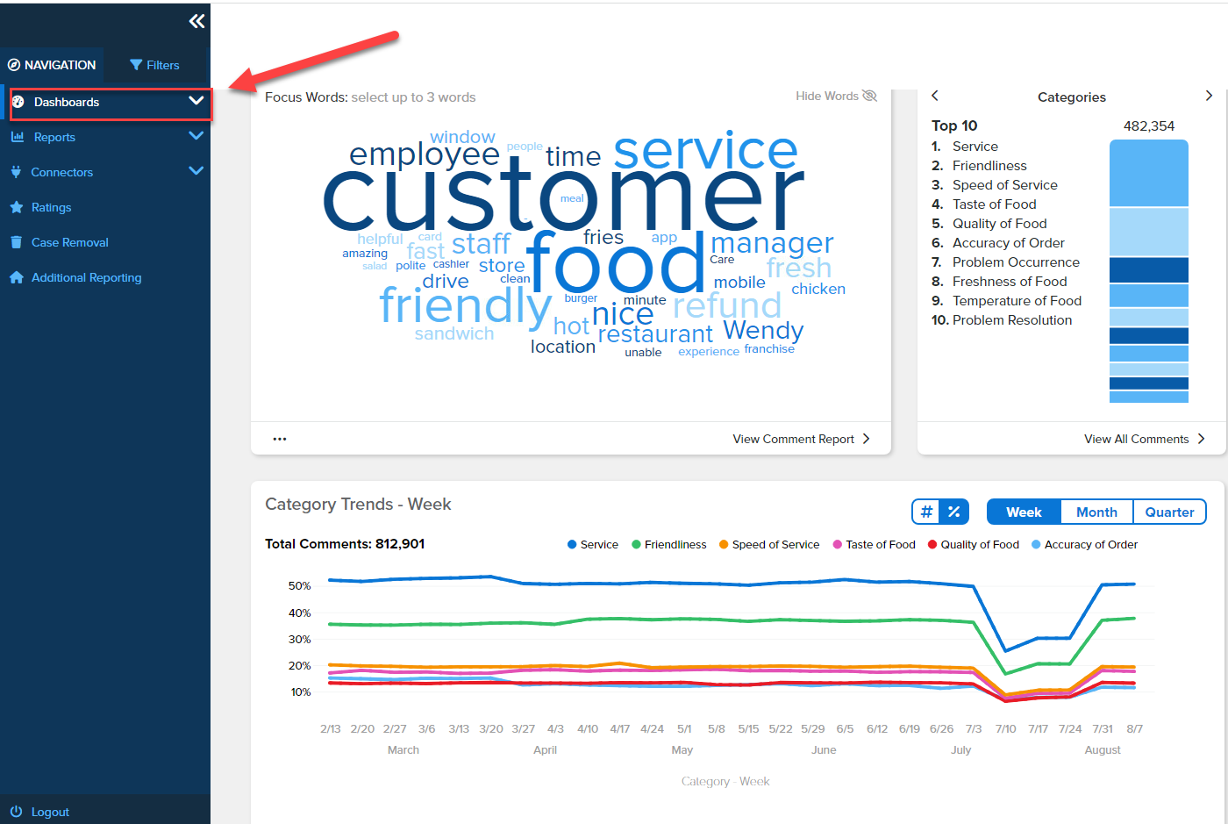Click the Reports bar chart icon
1228x824 pixels.
17,137
